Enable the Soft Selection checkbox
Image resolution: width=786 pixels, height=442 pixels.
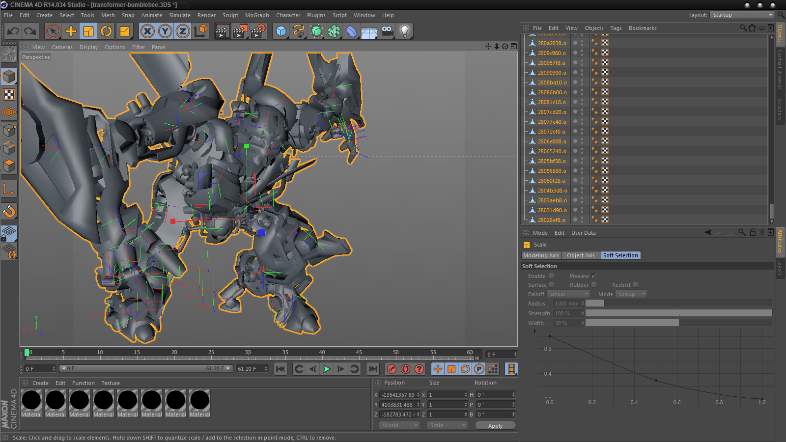tap(552, 276)
